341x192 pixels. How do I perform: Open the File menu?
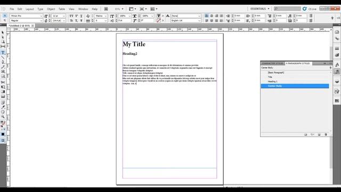pyautogui.click(x=12, y=9)
